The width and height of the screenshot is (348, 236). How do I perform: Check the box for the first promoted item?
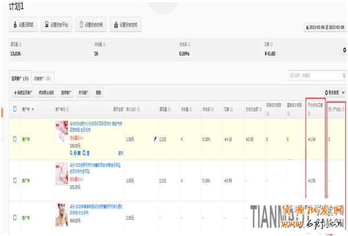tap(15, 139)
